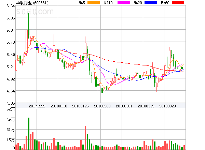The height and width of the screenshot is (150, 205).
Task: Click the 5.21 price axis label
Action: point(11,67)
